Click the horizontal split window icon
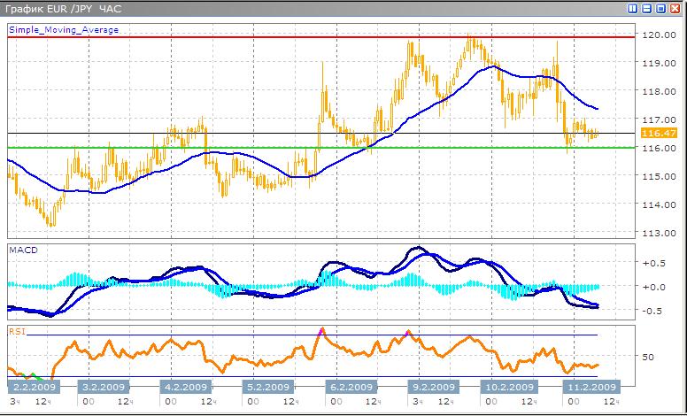The height and width of the screenshot is (416, 687). coord(647,8)
